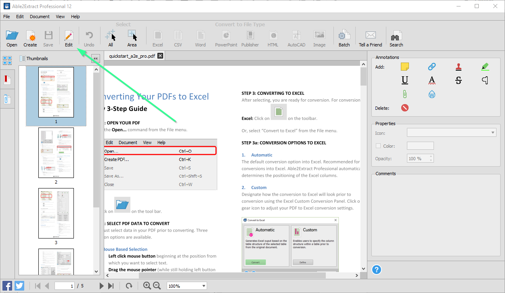Click the Open folder icon in toolbar
Screen dimensions: 505x293
coord(12,36)
